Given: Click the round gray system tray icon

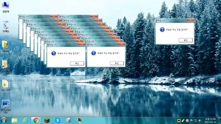Looking at the screenshot, I should (x=187, y=121).
